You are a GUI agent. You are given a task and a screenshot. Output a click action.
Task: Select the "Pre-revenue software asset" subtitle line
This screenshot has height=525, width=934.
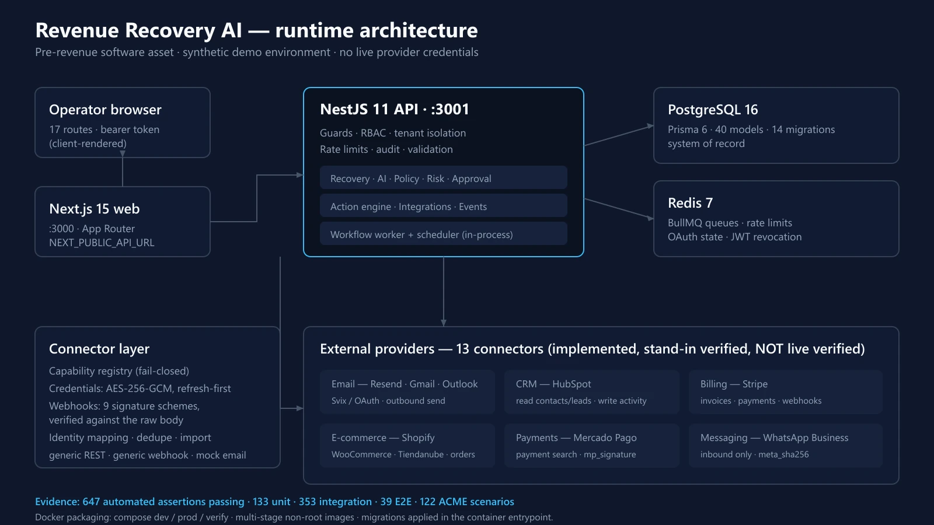point(257,52)
